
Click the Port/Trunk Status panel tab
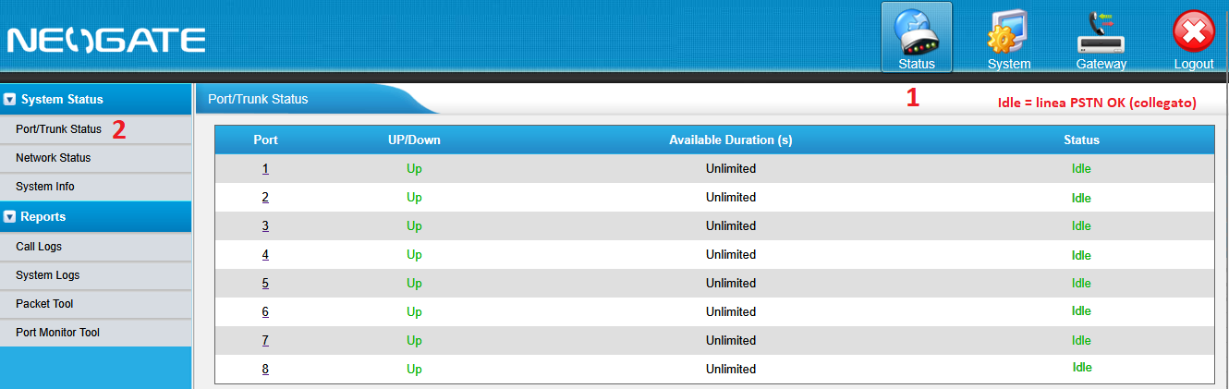258,99
